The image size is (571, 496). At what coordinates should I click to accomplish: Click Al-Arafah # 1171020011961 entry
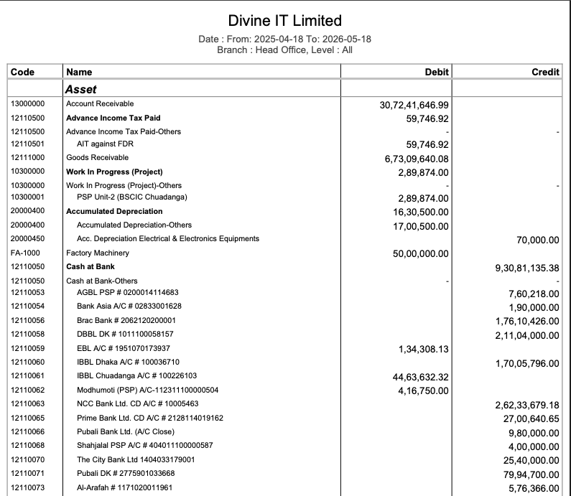124,487
